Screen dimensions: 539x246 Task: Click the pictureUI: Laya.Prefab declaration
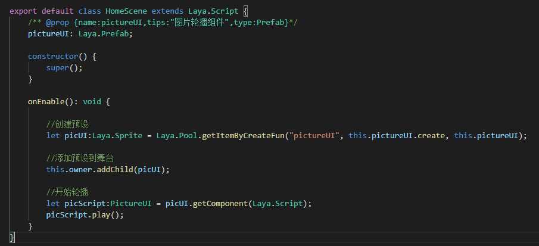click(80, 34)
